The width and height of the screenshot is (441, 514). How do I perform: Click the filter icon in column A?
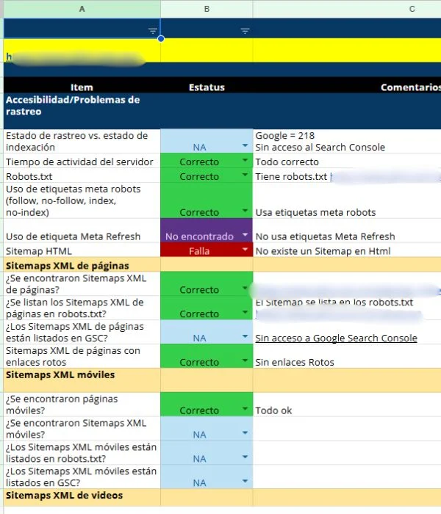pos(152,31)
